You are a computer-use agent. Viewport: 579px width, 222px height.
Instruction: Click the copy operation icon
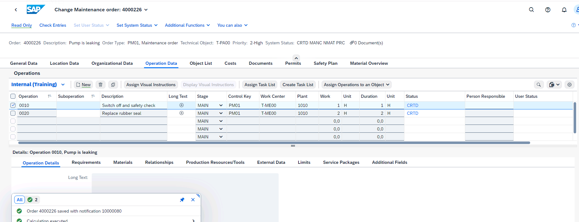(x=113, y=85)
